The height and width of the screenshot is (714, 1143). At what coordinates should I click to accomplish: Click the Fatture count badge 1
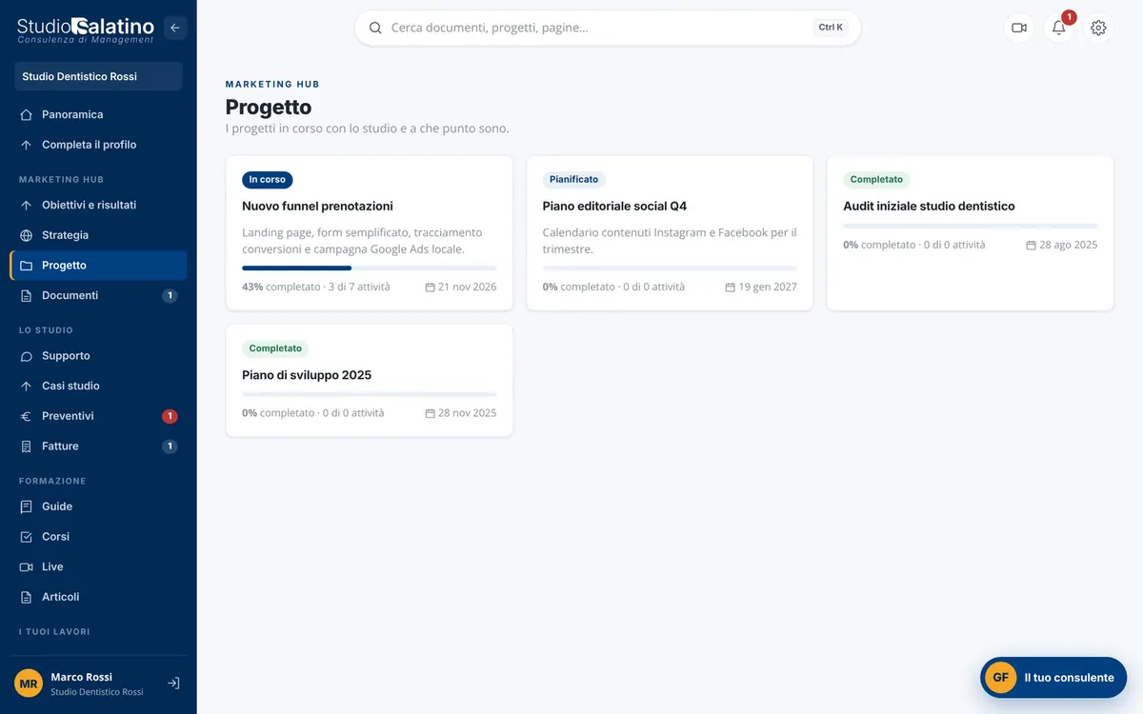click(170, 446)
